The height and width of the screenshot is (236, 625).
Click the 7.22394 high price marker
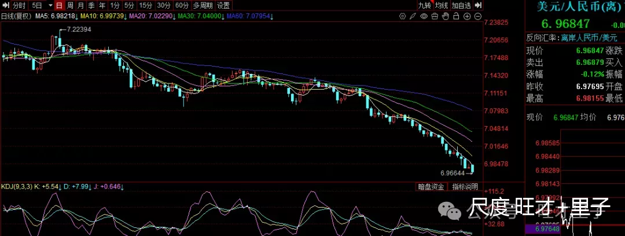pos(79,30)
